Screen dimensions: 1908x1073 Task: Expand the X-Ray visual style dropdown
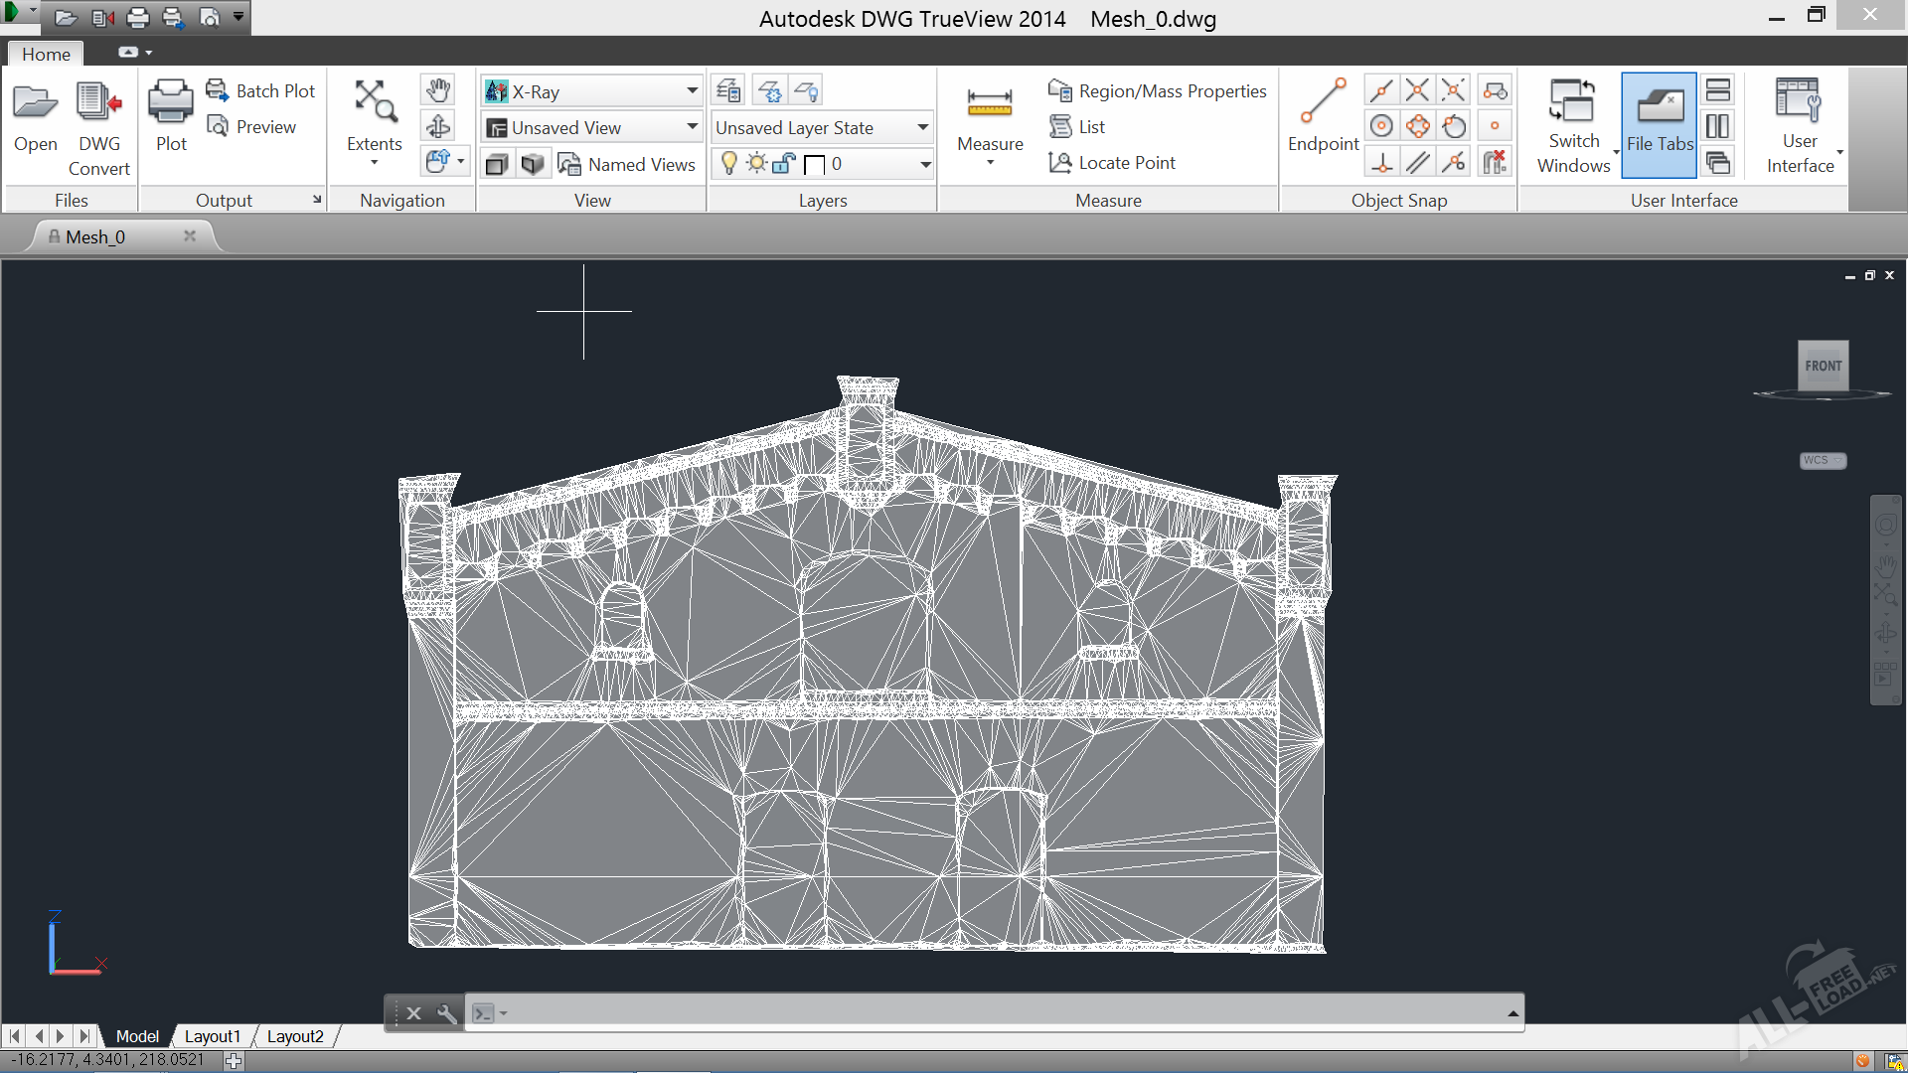pyautogui.click(x=692, y=91)
